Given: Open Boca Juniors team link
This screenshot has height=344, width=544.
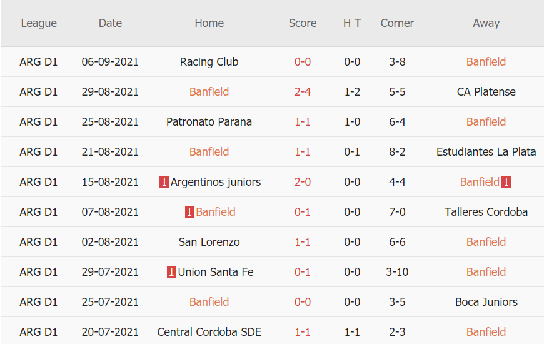Looking at the screenshot, I should [486, 302].
